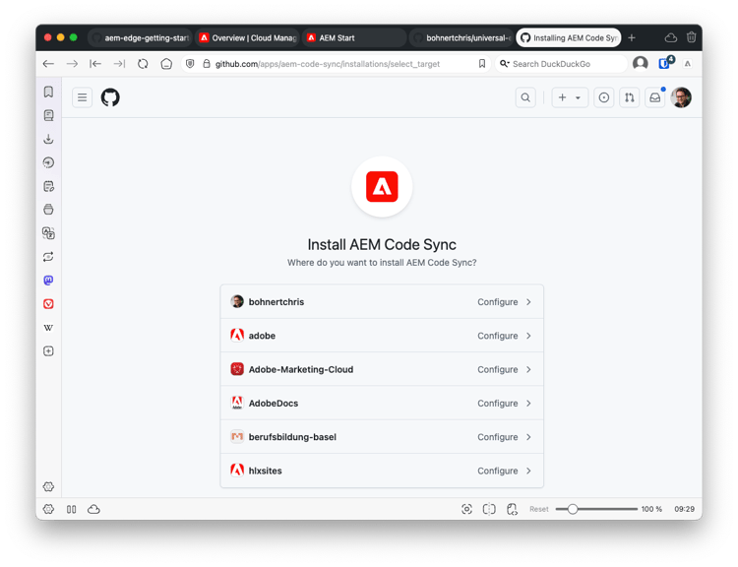Click the github.com address field
738x567 pixels.
coord(337,64)
